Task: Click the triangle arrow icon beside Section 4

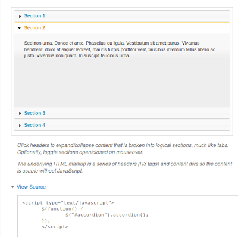Action: (x=20, y=126)
